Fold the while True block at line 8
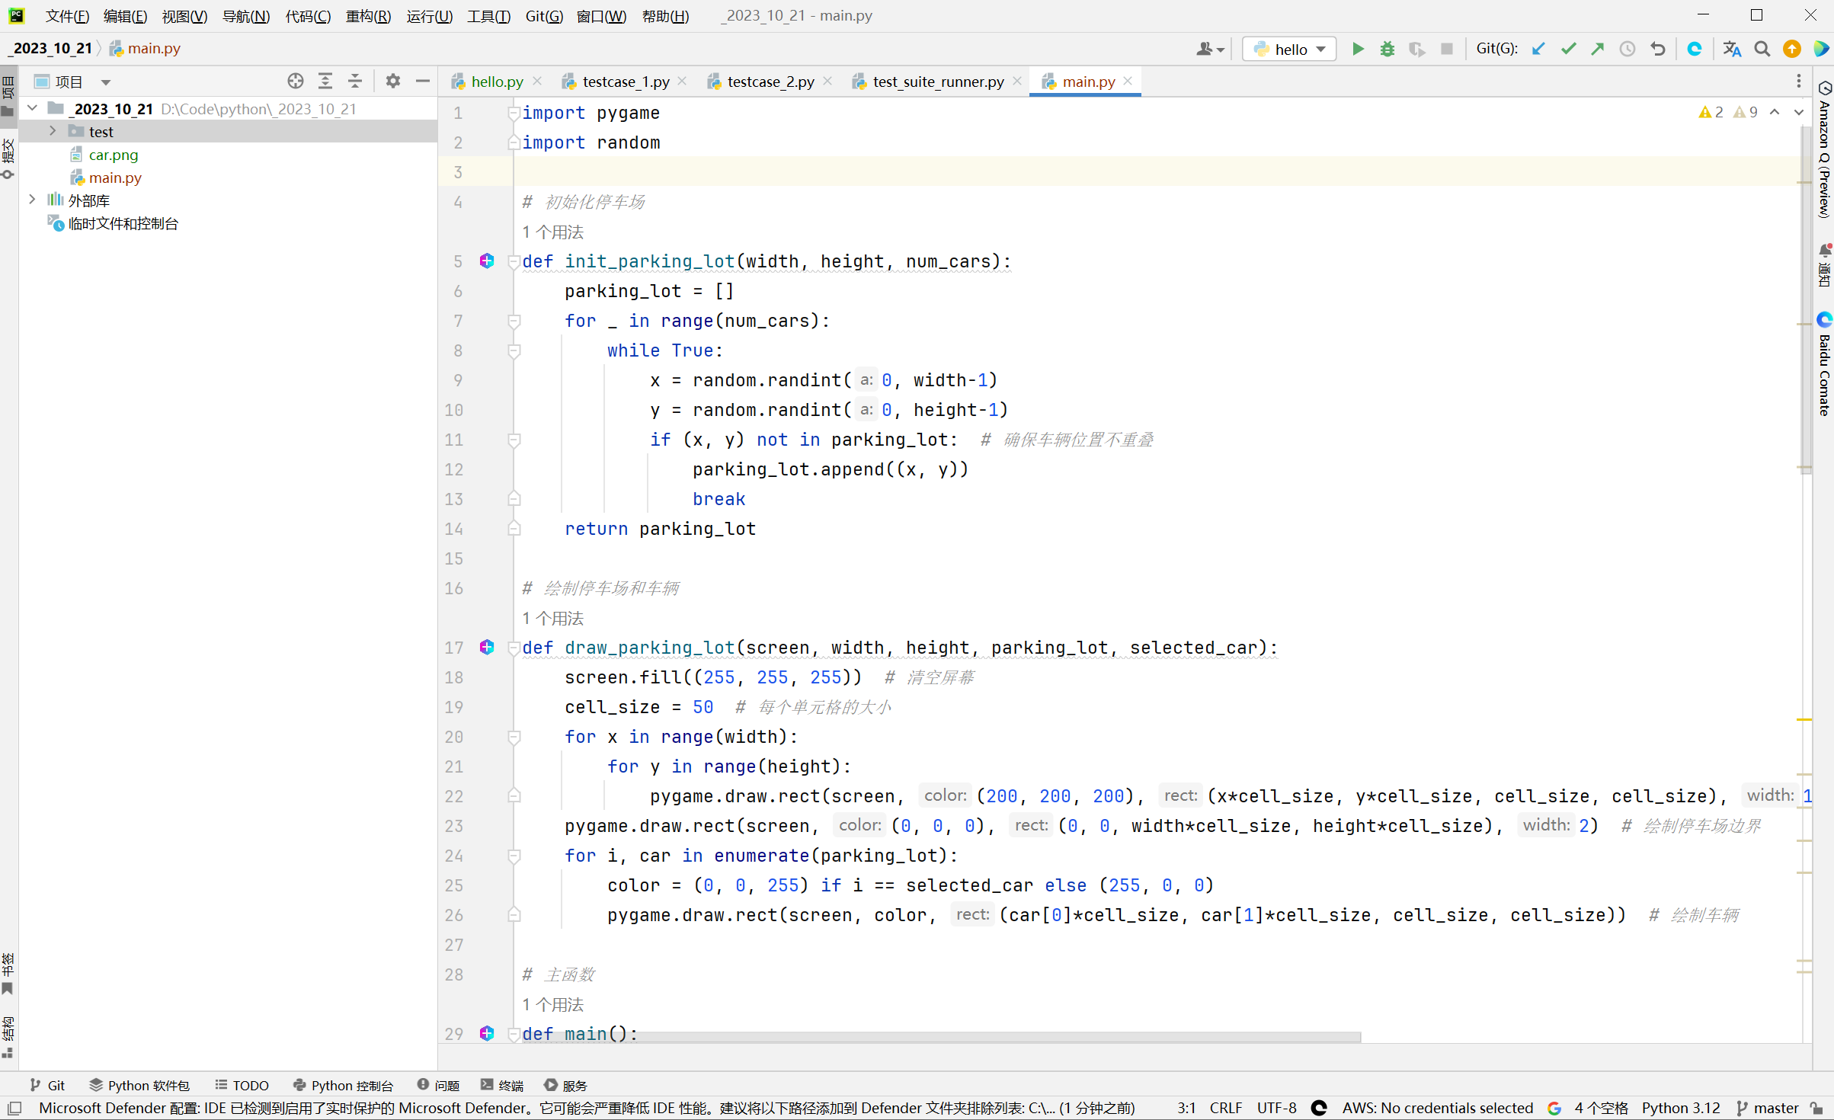Screen dimensions: 1834x1120 [x=514, y=350]
